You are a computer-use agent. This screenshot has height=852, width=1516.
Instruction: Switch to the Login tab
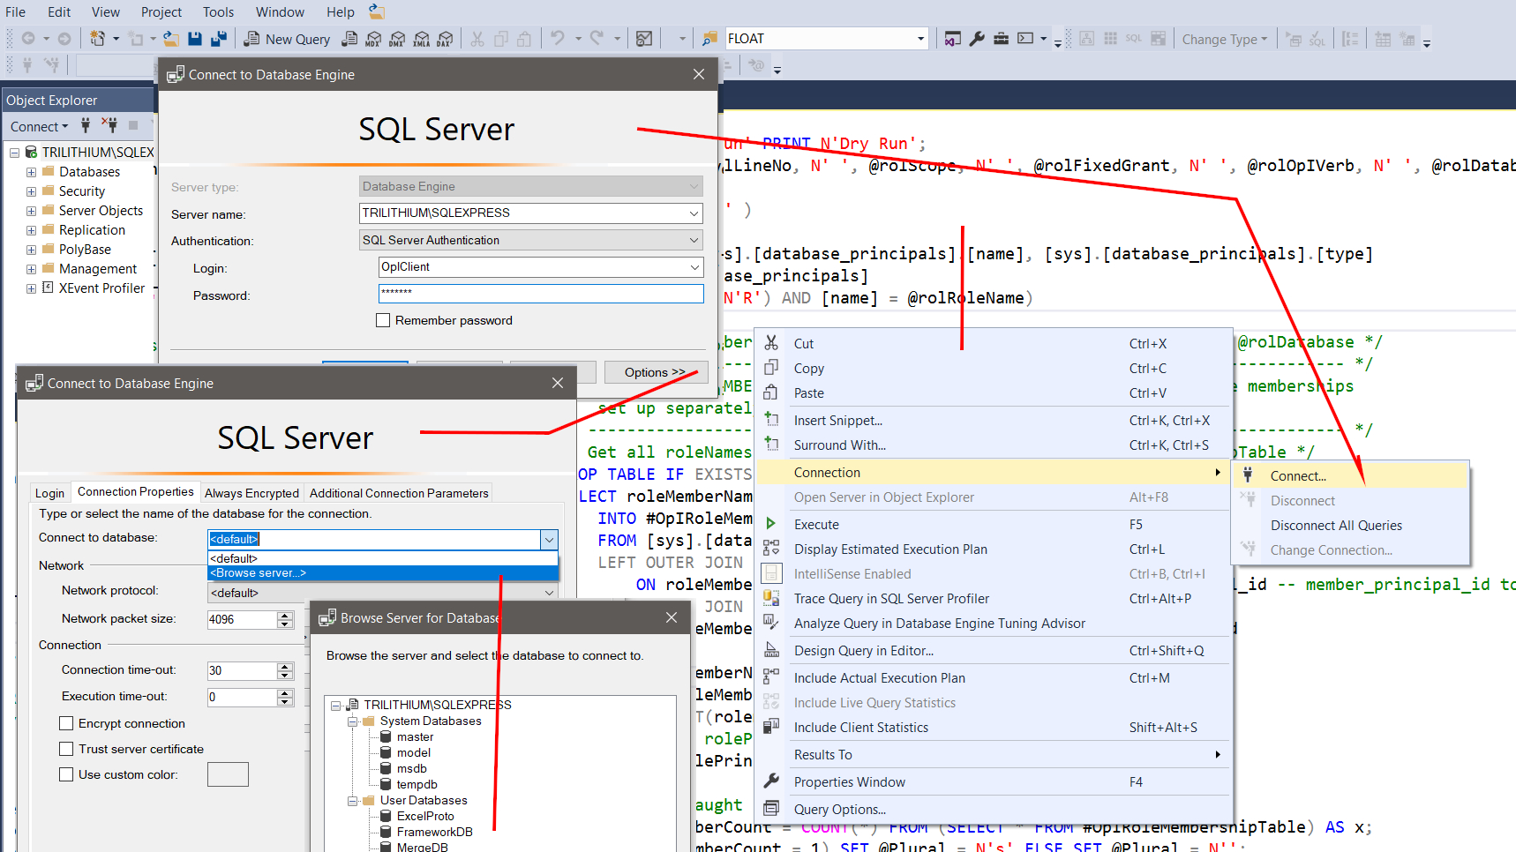pyautogui.click(x=49, y=493)
